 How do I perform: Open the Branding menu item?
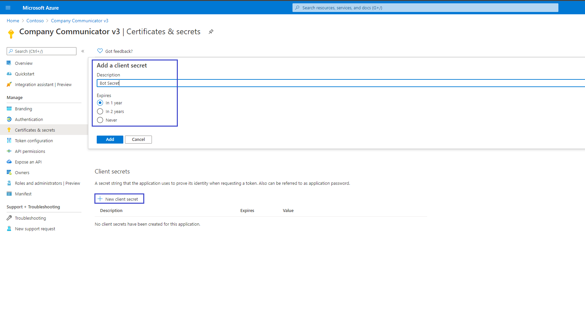tap(24, 109)
